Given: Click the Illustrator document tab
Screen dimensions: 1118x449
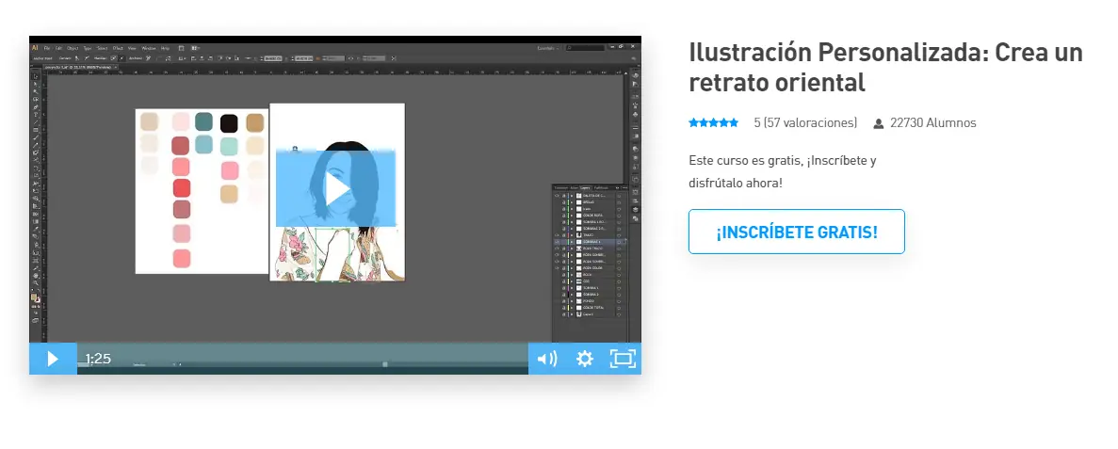Looking at the screenshot, I should coord(81,67).
